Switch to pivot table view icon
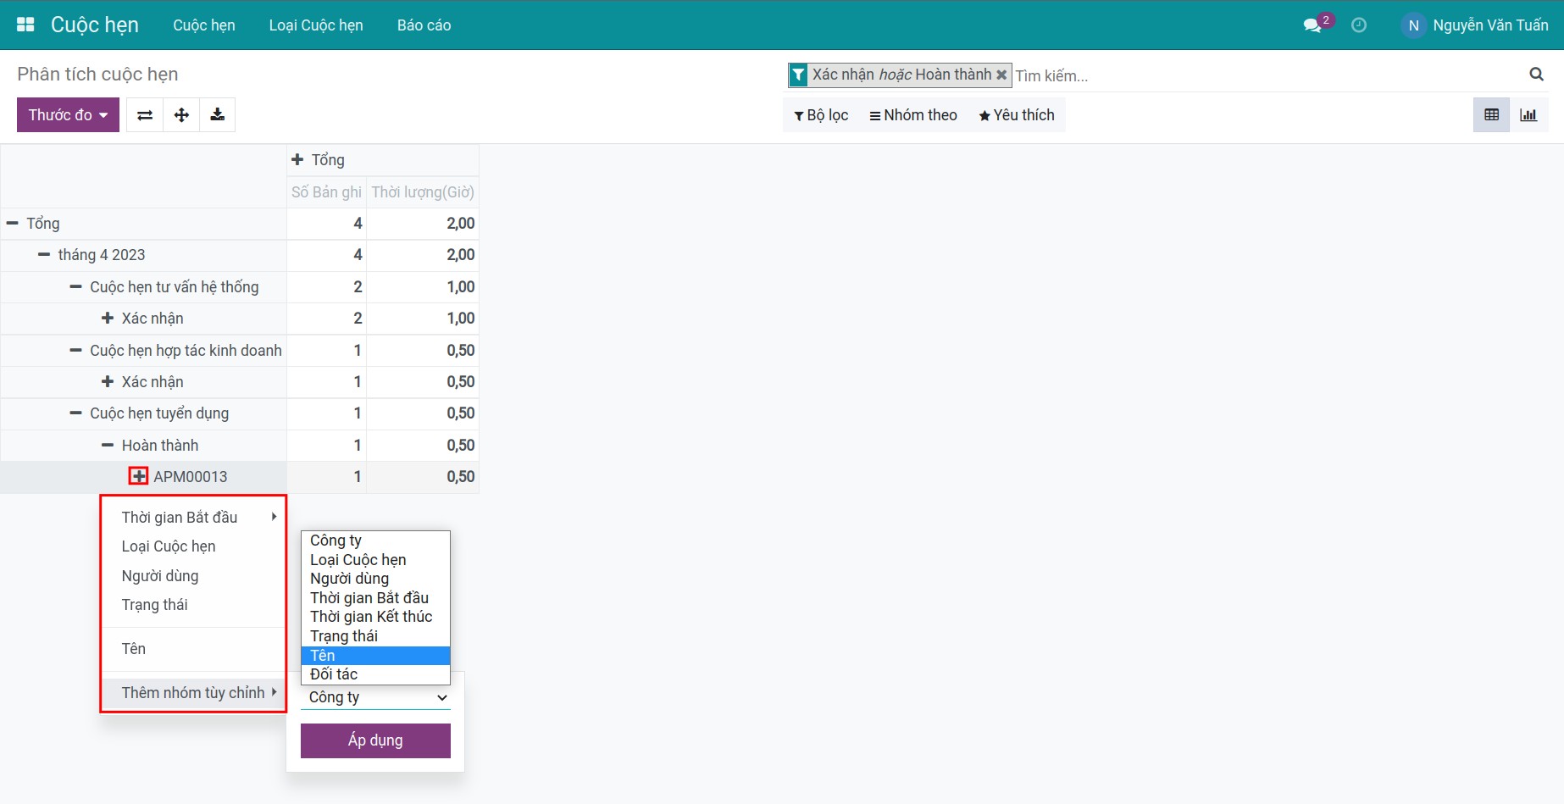Viewport: 1564px width, 804px height. coord(1492,115)
